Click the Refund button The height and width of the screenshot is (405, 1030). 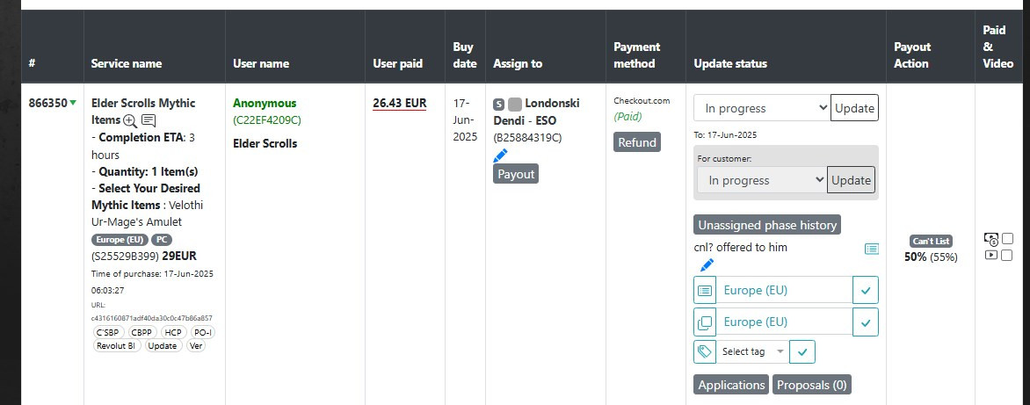click(x=636, y=142)
